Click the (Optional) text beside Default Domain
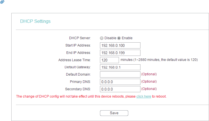209x121 pixels. [x=149, y=74]
